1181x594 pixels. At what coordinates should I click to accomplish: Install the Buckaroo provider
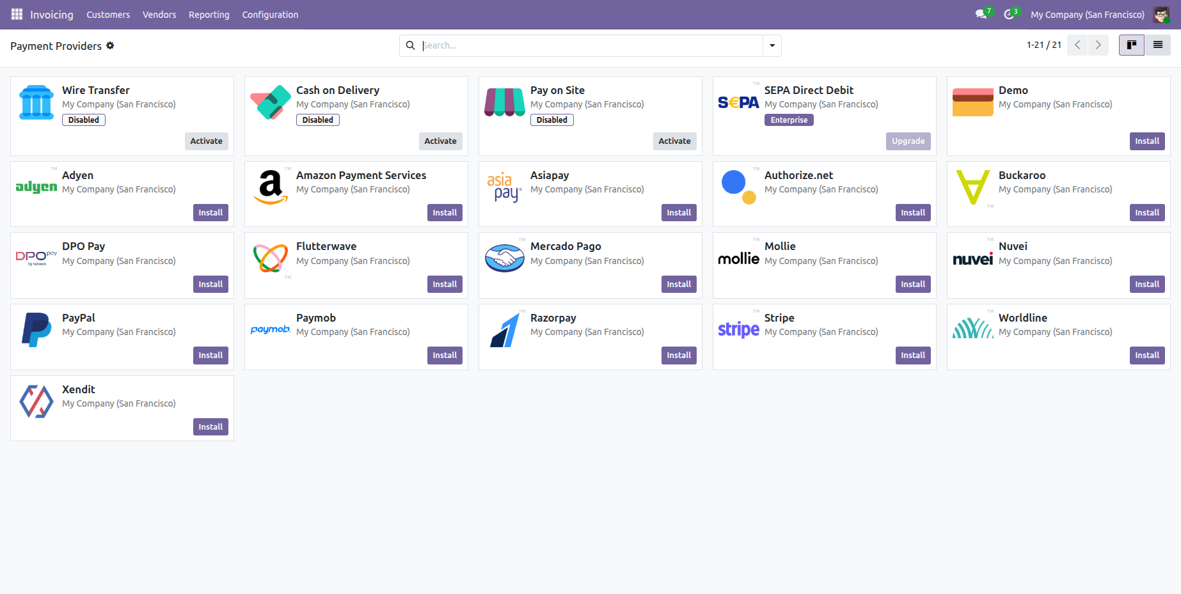pos(1147,213)
